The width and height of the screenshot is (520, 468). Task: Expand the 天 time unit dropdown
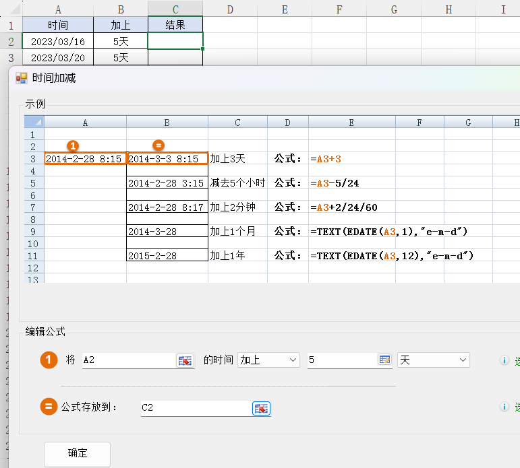click(x=433, y=360)
